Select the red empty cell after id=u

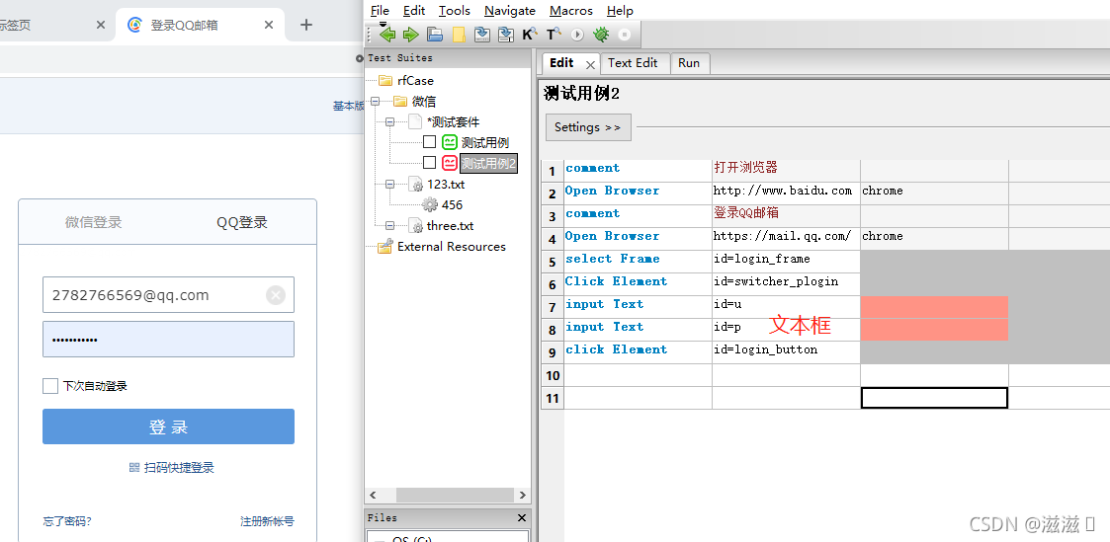pyautogui.click(x=934, y=307)
